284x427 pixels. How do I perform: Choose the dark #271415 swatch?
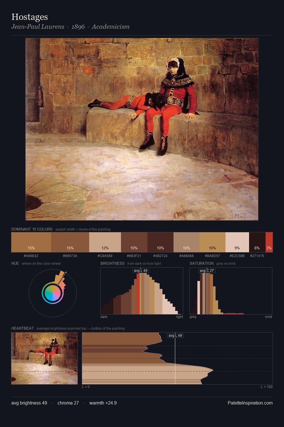[257, 242]
